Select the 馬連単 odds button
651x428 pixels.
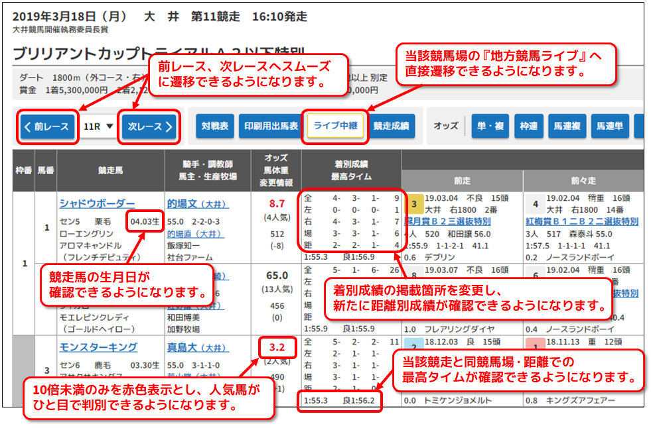coord(609,125)
